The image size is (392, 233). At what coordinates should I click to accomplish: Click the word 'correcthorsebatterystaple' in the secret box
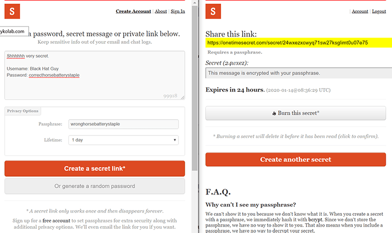coord(54,75)
